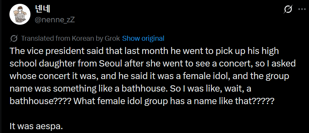This screenshot has width=309, height=133.
Task: Click 'Translated from Korean' text portion
Action: pos(57,38)
